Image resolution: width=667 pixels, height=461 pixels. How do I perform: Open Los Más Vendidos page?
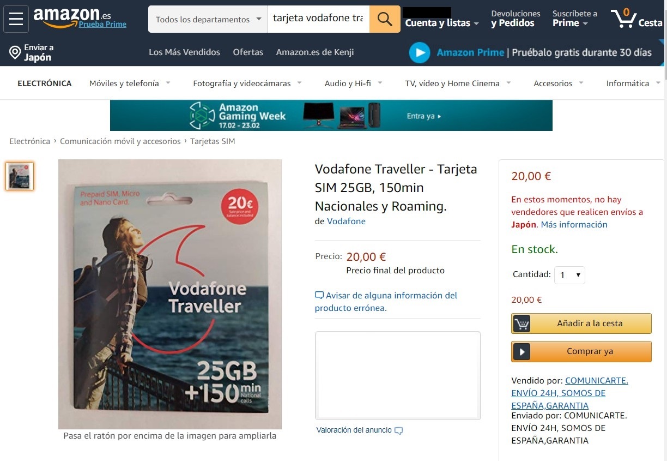click(x=184, y=52)
